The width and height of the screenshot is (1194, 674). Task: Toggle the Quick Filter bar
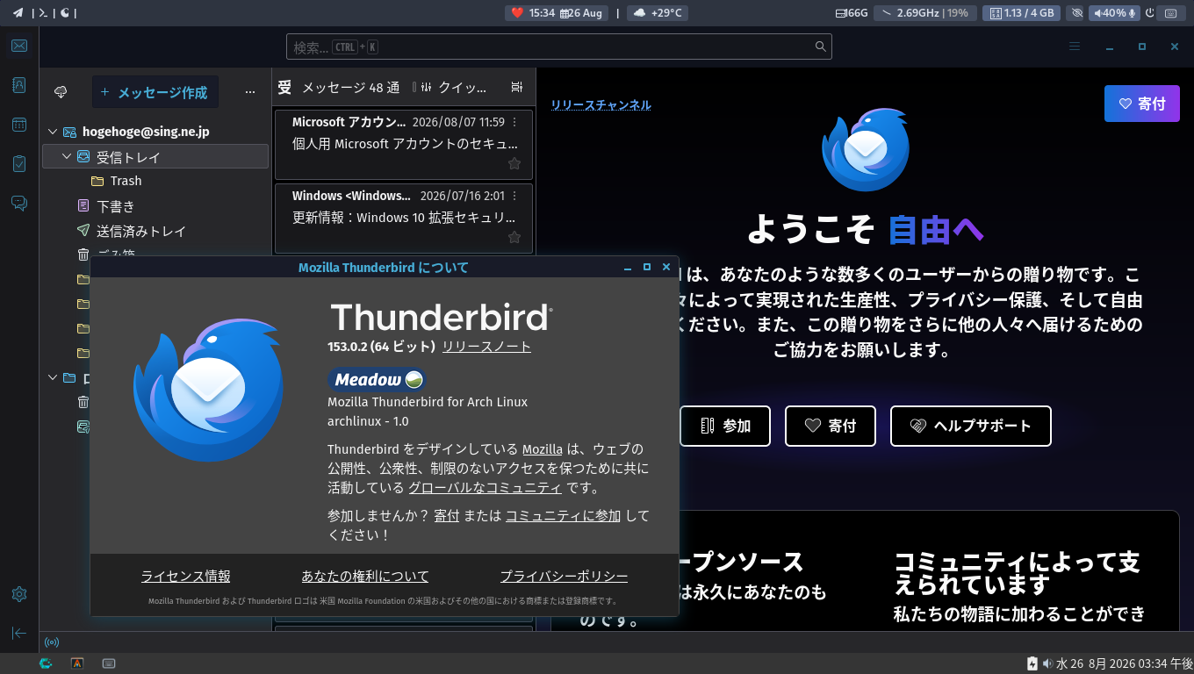(454, 87)
